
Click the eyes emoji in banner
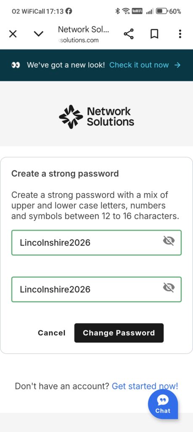pyautogui.click(x=16, y=65)
